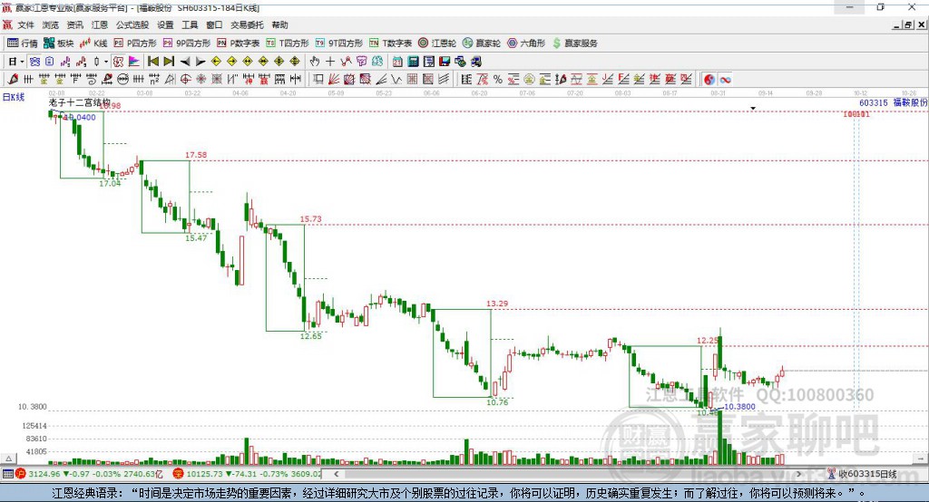The image size is (929, 502).
Task: Select the percent sign tool
Action: (x=498, y=80)
